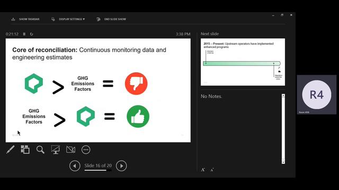
Task: Zoom into the slide with magnifier
Action: point(40,149)
